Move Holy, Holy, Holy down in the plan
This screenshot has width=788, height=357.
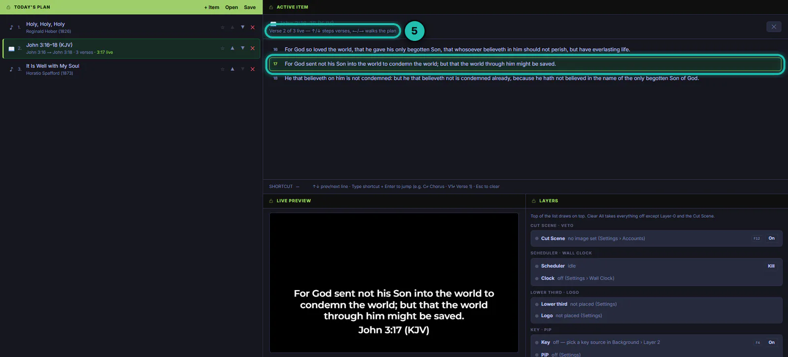coord(243,27)
